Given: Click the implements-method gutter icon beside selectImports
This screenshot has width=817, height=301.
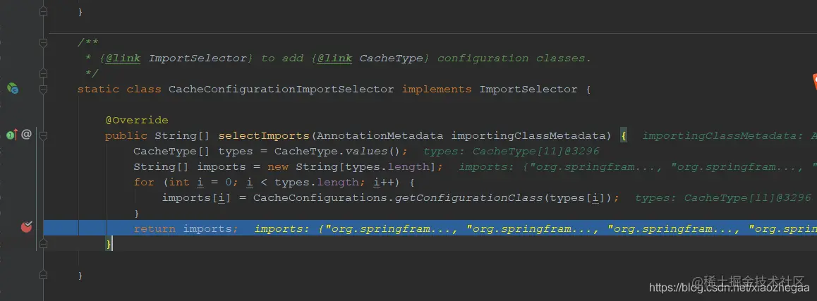Looking at the screenshot, I should pos(12,135).
